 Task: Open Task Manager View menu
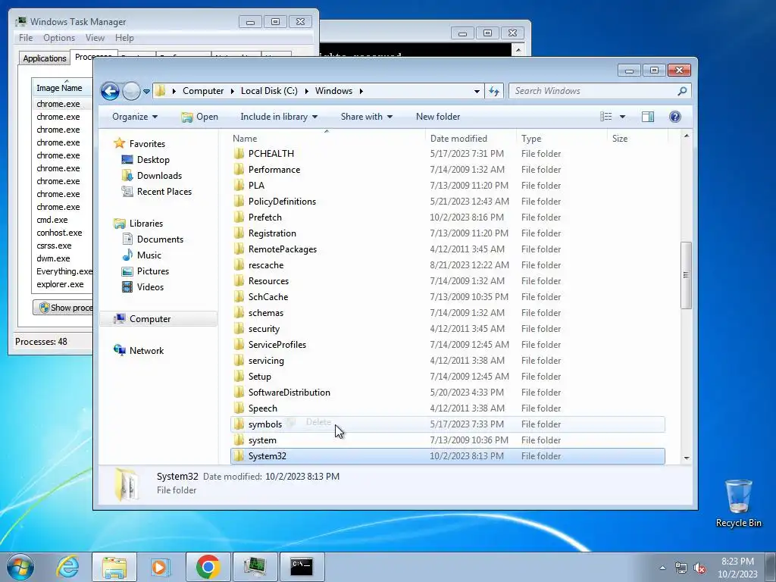tap(95, 38)
